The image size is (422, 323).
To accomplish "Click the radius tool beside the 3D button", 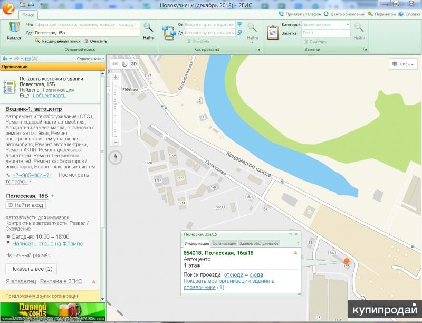I will tap(124, 64).
